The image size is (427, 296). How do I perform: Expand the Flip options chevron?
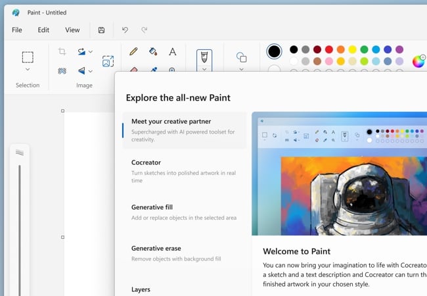coord(91,71)
